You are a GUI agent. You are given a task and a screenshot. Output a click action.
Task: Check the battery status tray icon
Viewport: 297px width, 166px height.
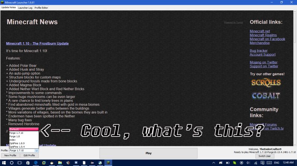228,163
